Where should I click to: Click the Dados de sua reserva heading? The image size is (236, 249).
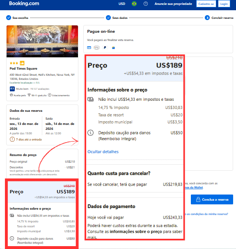(26, 111)
